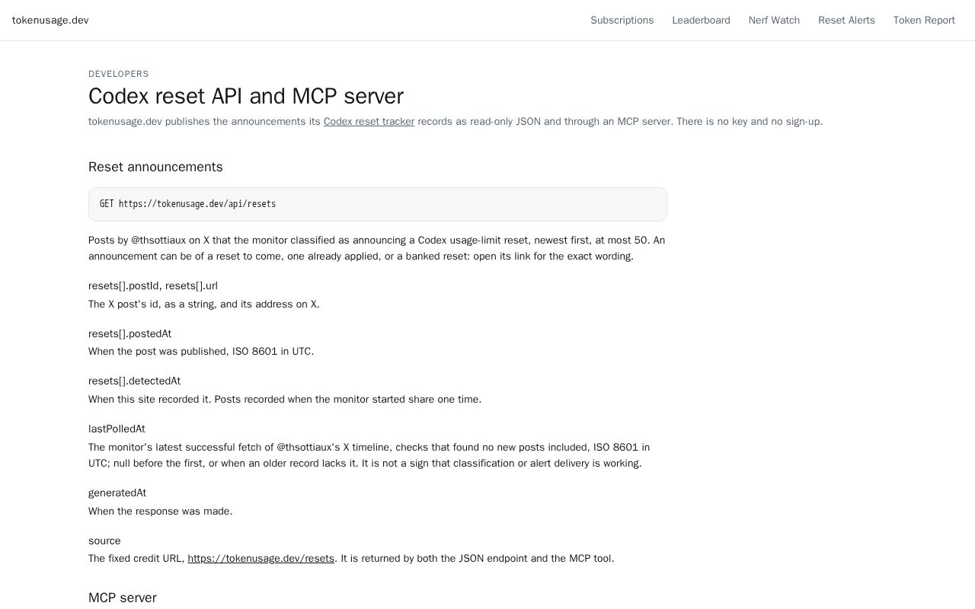Click the text "When the response was made."
Viewport: 975px width, 609px height.
click(x=161, y=512)
